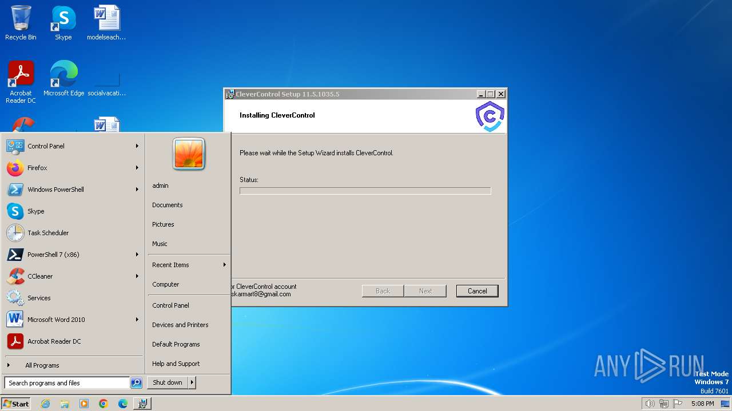Viewport: 732px width, 411px height.
Task: Click the search magnifier icon in Start menu
Action: (136, 383)
